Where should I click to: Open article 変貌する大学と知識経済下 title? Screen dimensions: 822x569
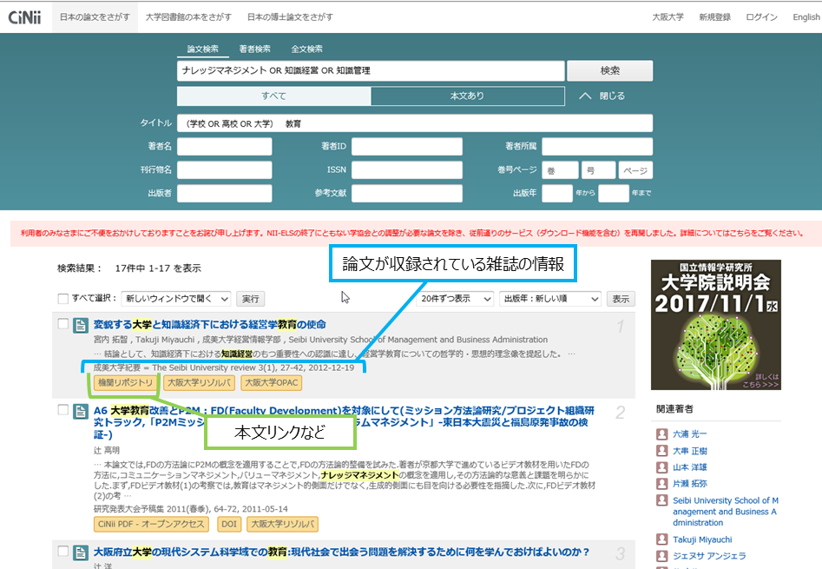coord(210,325)
